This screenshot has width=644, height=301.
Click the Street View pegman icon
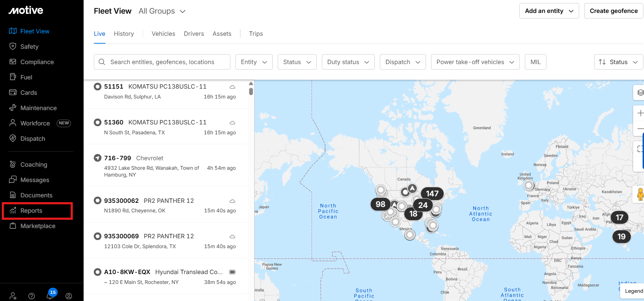(x=640, y=194)
